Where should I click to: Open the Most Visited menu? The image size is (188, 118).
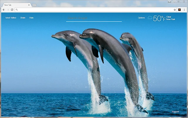(11, 18)
